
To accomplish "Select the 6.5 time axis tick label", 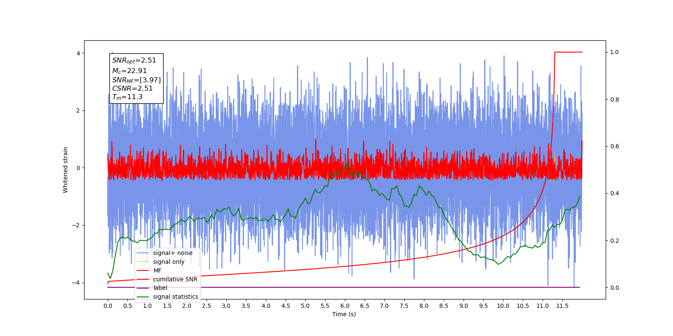I will click(365, 306).
